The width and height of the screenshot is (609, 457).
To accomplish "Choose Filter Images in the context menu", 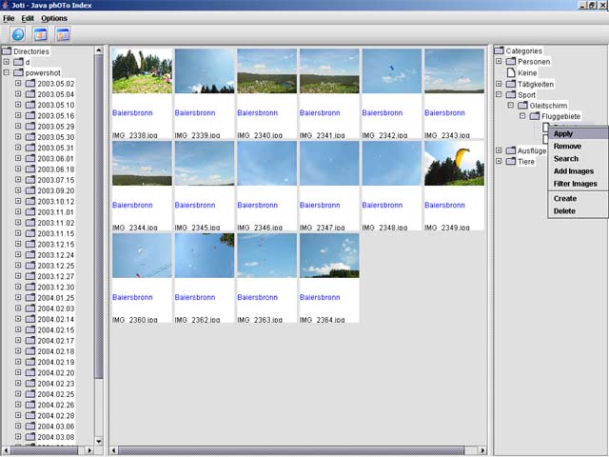I will click(575, 184).
